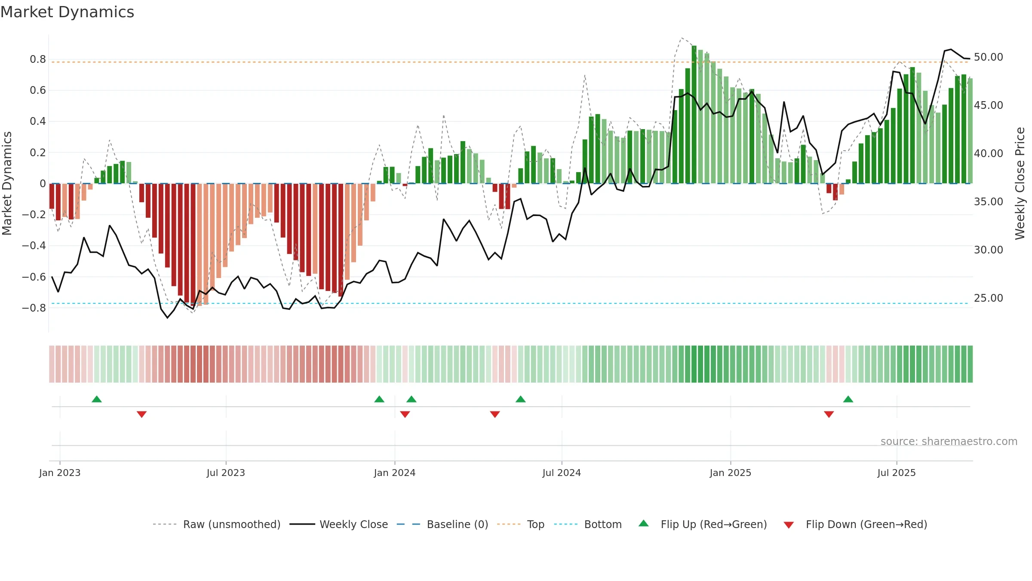The height and width of the screenshot is (581, 1032).
Task: Click the 45.00 price axis label
Action: click(989, 105)
